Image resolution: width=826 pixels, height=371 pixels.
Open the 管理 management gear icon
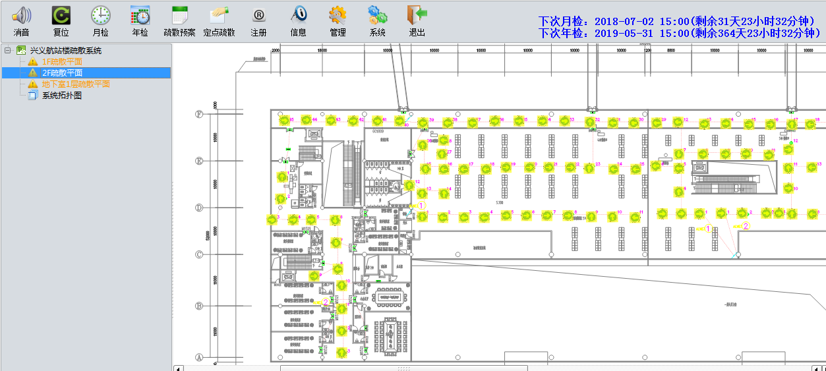[x=338, y=15]
